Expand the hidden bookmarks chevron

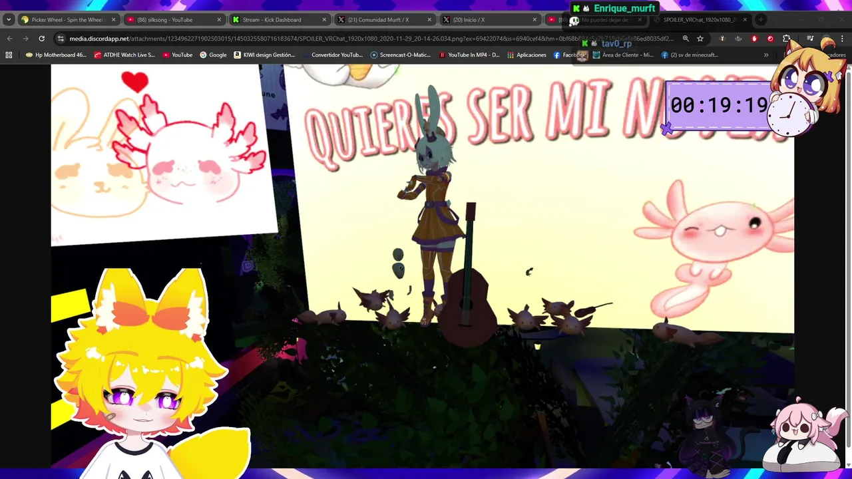(766, 55)
